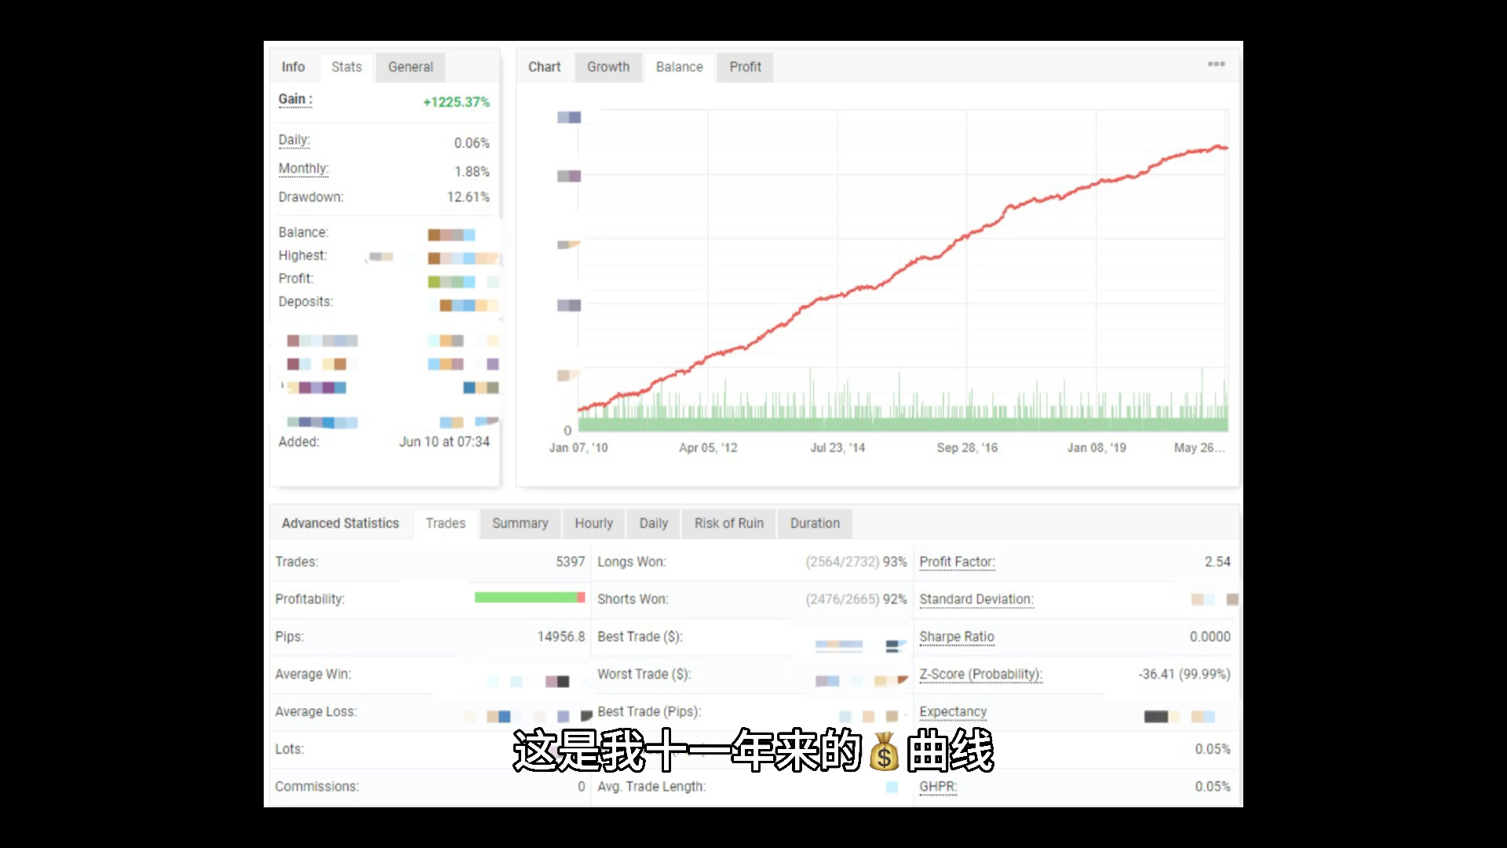Toggle the Daily stats view

(653, 523)
